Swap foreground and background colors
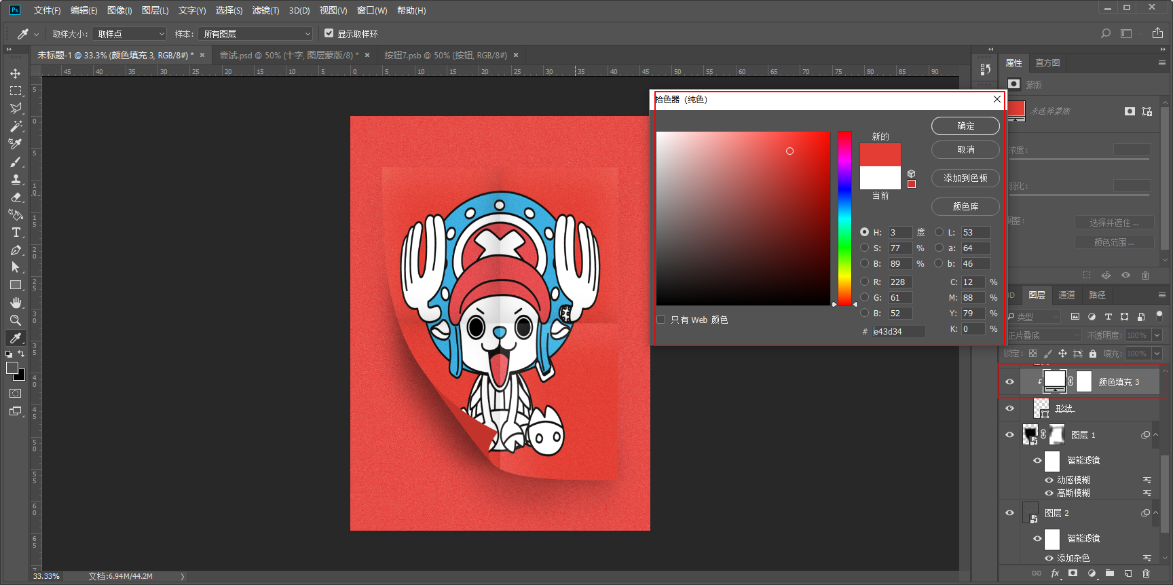This screenshot has height=585, width=1173. point(21,354)
